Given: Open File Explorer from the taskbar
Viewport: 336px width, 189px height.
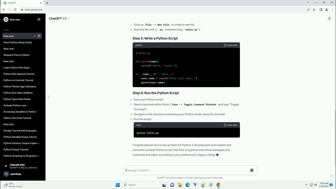Looking at the screenshot, I should click(180, 185).
